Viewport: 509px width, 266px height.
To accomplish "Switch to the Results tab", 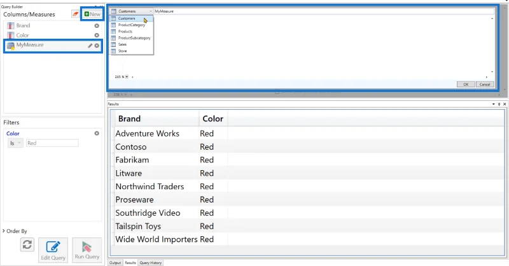I will tap(130, 263).
